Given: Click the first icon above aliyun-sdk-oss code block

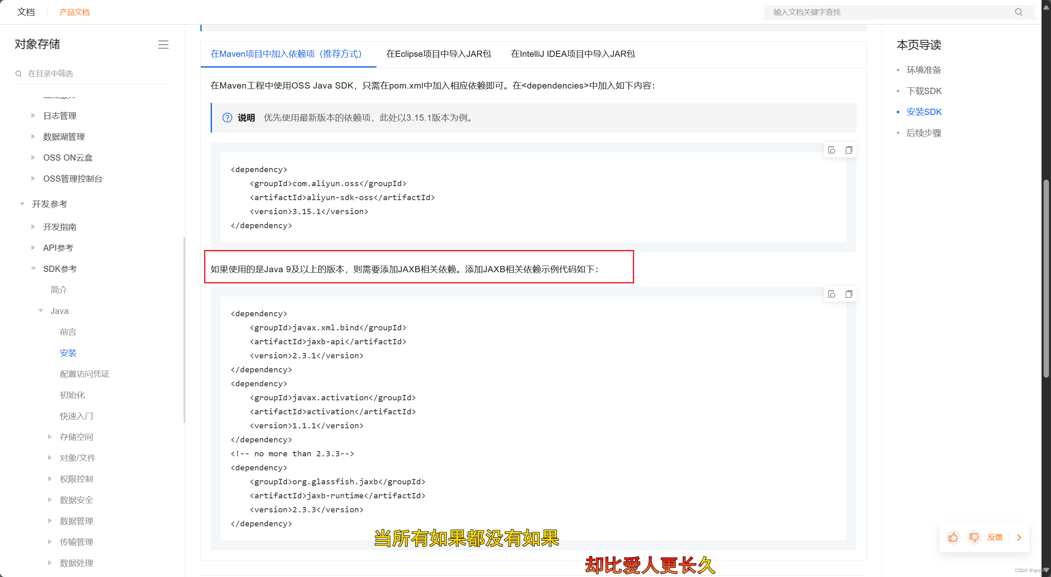Looking at the screenshot, I should 832,150.
